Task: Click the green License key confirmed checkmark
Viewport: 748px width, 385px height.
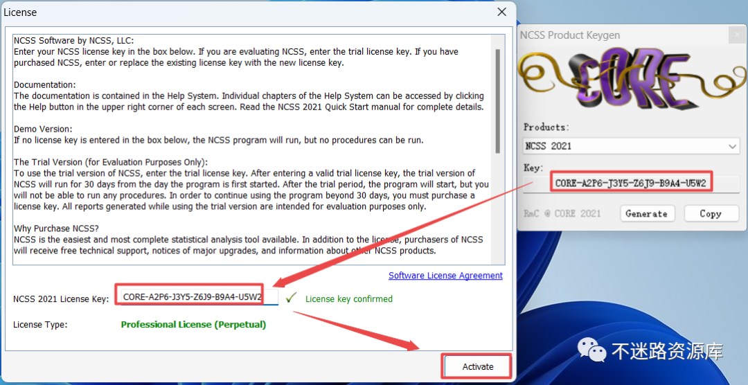Action: coord(291,298)
